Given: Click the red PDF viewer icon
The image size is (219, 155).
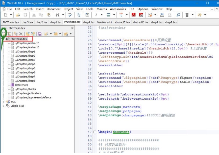Looking at the screenshot, I should [x=133, y=15].
